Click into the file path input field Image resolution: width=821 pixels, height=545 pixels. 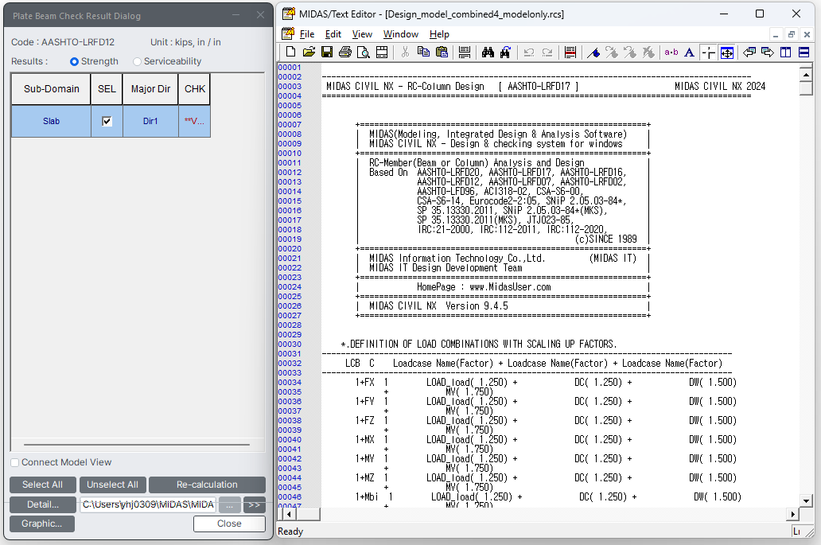(148, 504)
